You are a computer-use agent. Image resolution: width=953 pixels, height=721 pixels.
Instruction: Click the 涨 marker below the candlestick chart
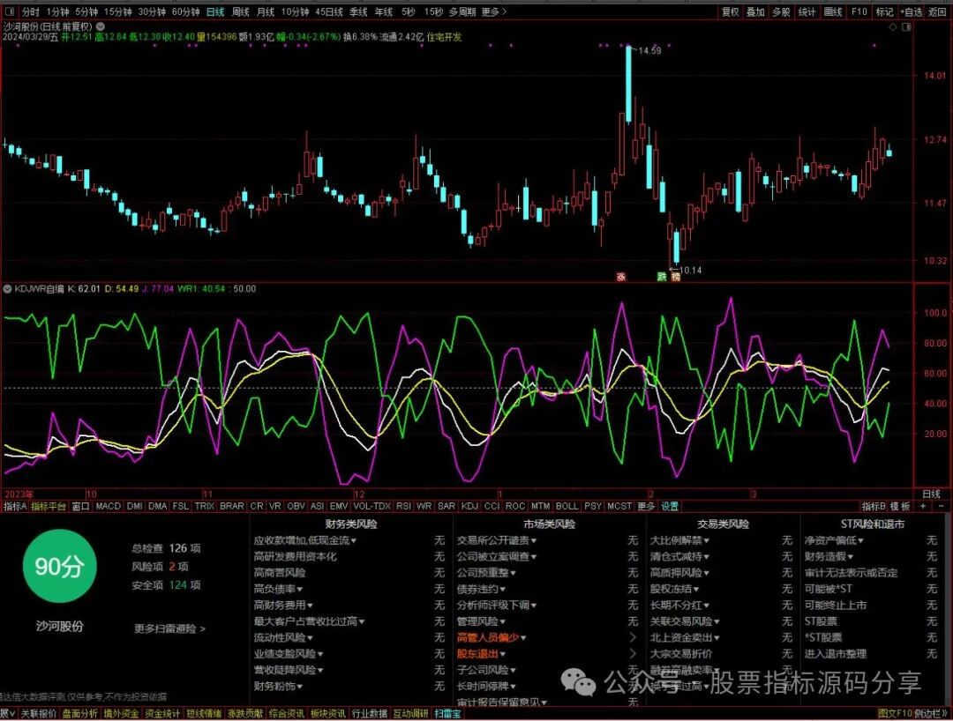click(x=621, y=277)
